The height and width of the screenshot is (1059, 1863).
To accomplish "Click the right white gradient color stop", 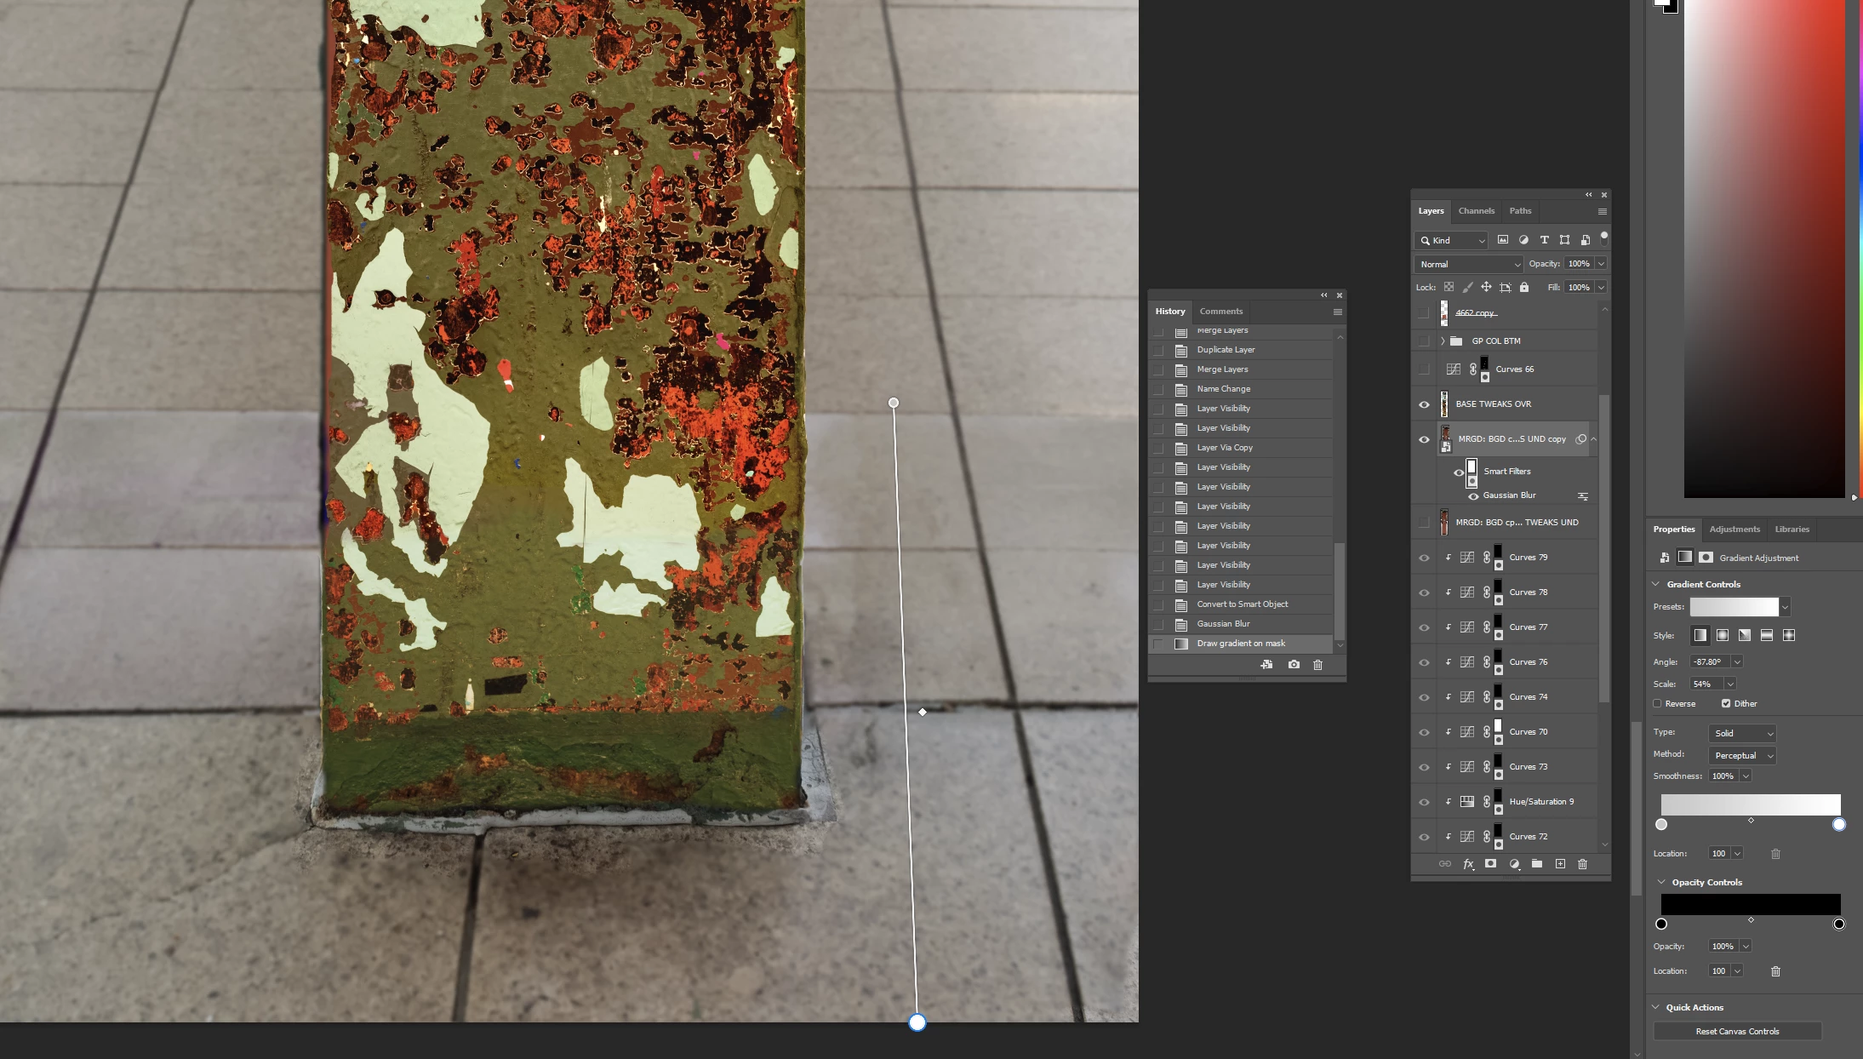I will point(1839,825).
